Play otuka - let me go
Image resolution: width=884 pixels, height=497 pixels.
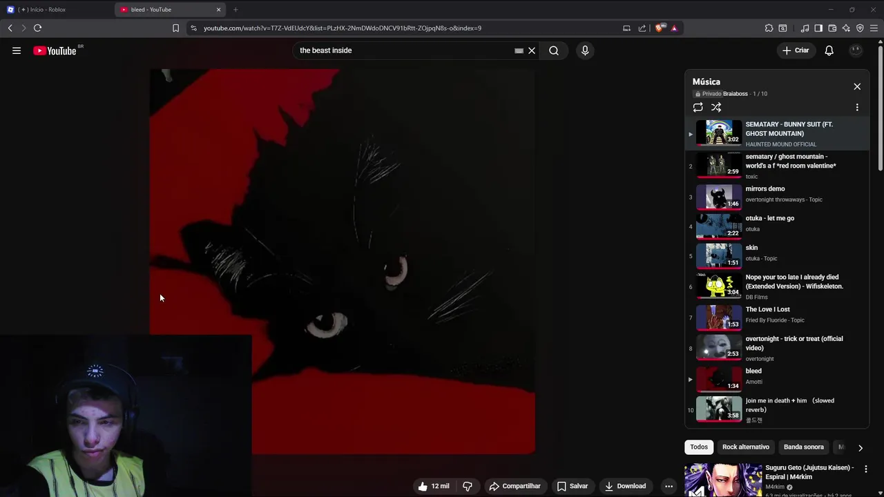pyautogui.click(x=778, y=226)
